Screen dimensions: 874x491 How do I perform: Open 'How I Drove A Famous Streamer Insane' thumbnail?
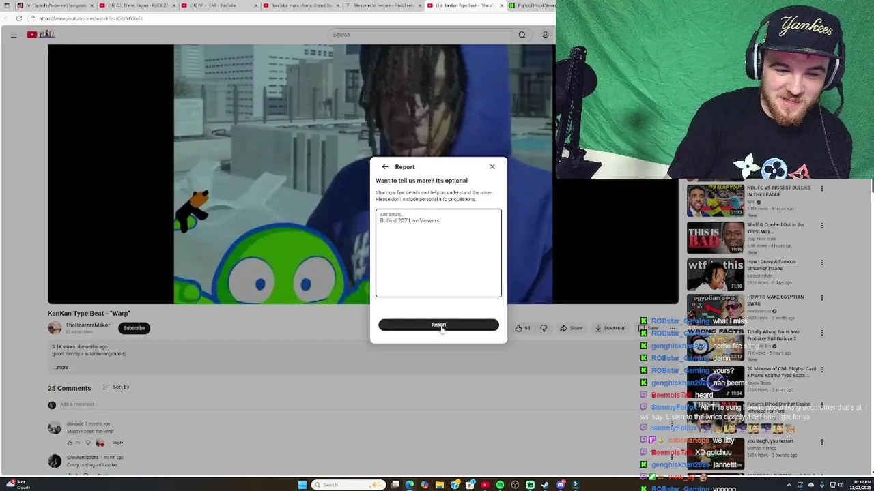tap(716, 274)
